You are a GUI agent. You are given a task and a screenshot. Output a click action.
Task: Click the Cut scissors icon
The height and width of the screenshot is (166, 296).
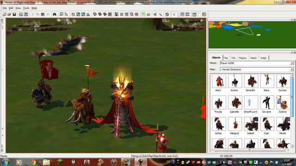coord(33,14)
